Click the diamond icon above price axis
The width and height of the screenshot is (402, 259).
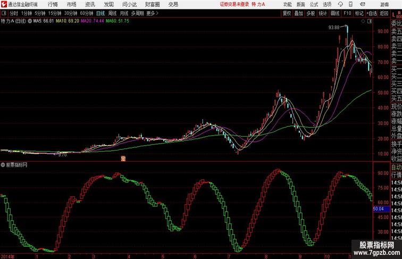tap(363, 21)
